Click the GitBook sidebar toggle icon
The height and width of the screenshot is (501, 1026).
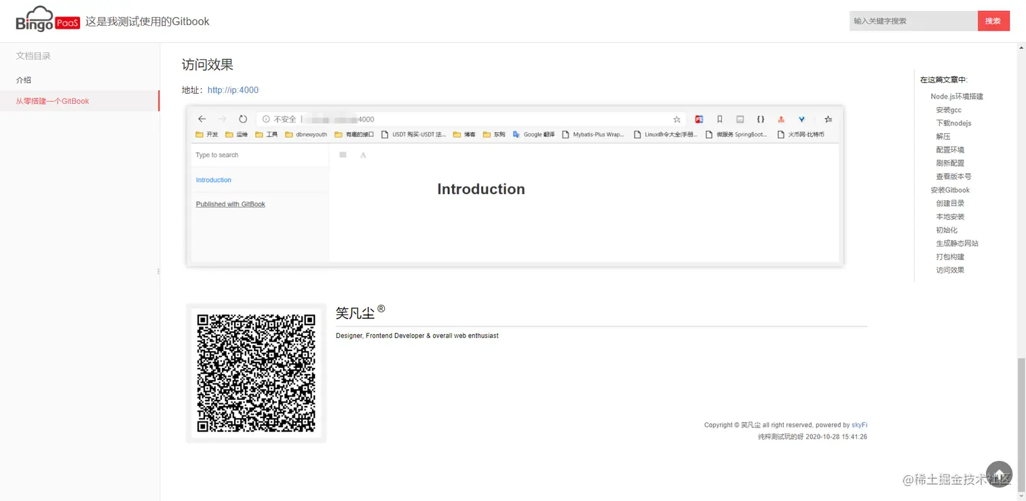(x=343, y=155)
